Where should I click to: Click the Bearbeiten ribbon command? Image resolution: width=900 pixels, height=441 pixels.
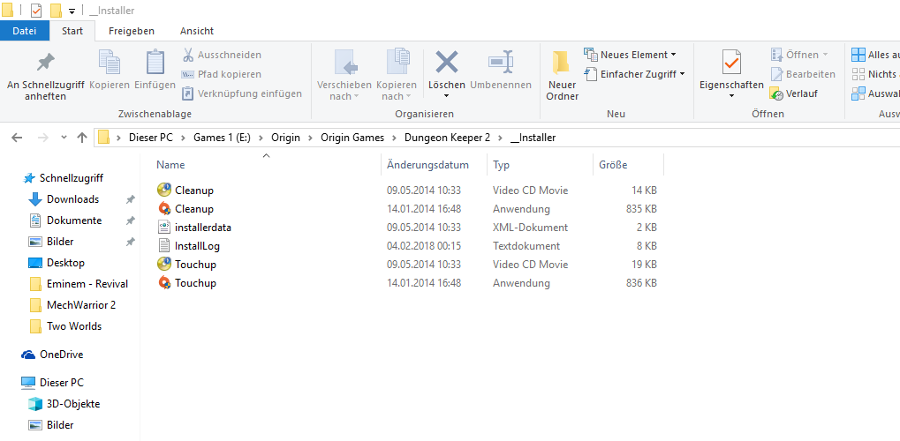803,75
